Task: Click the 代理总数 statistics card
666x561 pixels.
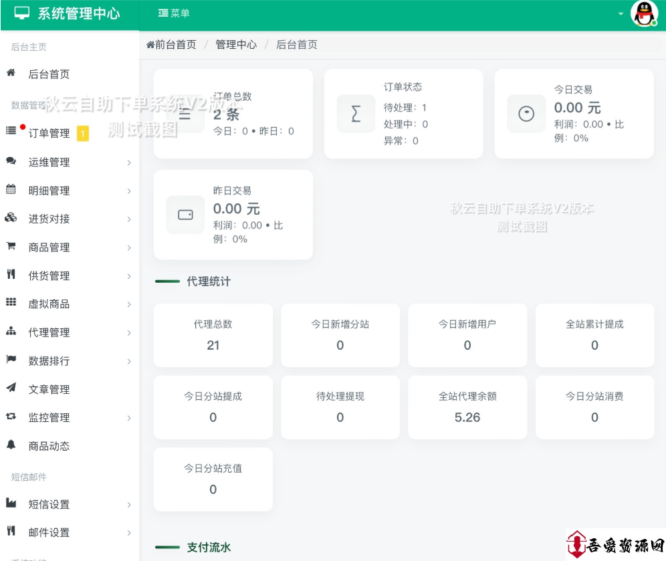Action: coord(213,335)
